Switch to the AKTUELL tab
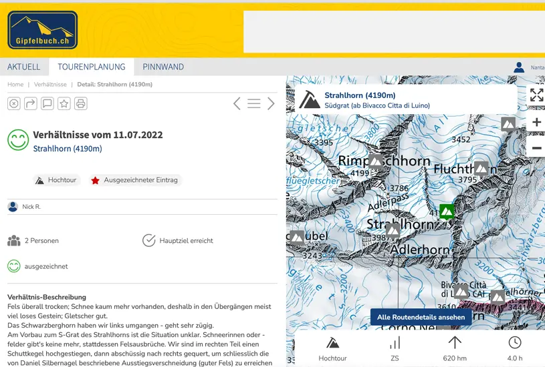545x367 pixels. [24, 67]
